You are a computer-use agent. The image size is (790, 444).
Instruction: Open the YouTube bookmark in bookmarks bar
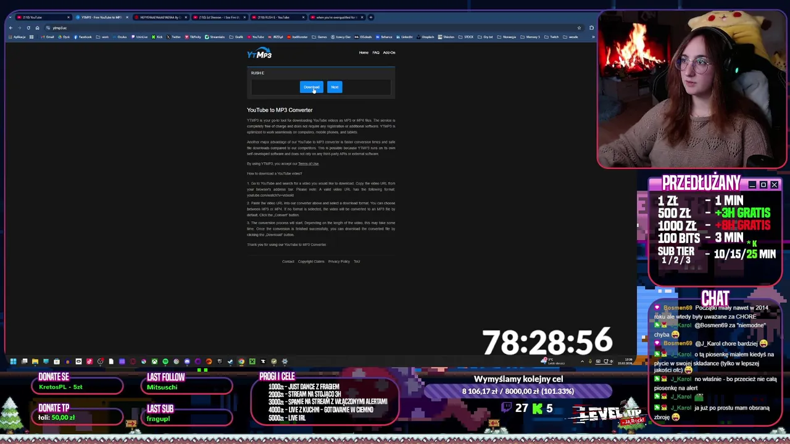pyautogui.click(x=256, y=37)
